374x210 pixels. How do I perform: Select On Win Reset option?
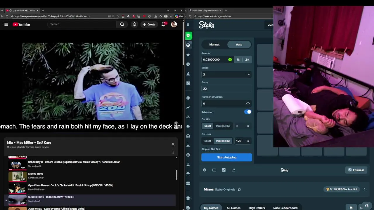(207, 126)
